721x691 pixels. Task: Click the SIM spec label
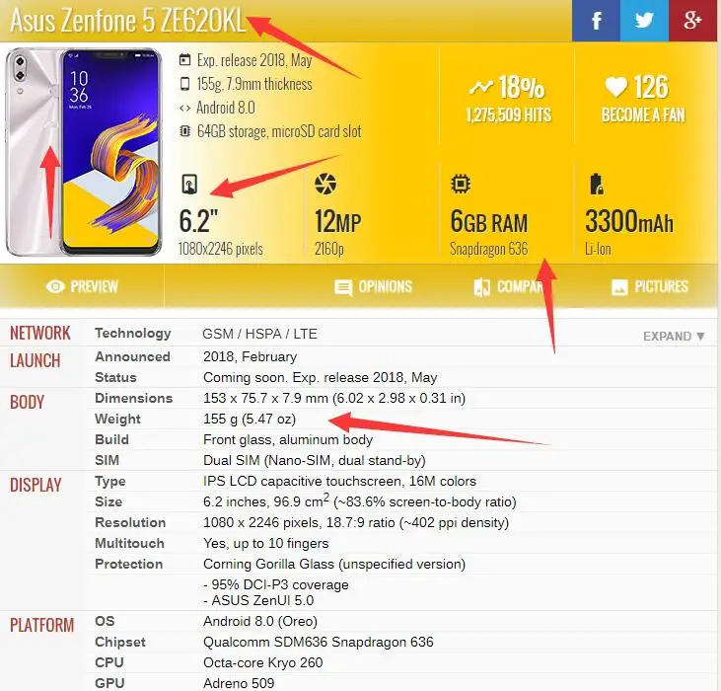107,460
